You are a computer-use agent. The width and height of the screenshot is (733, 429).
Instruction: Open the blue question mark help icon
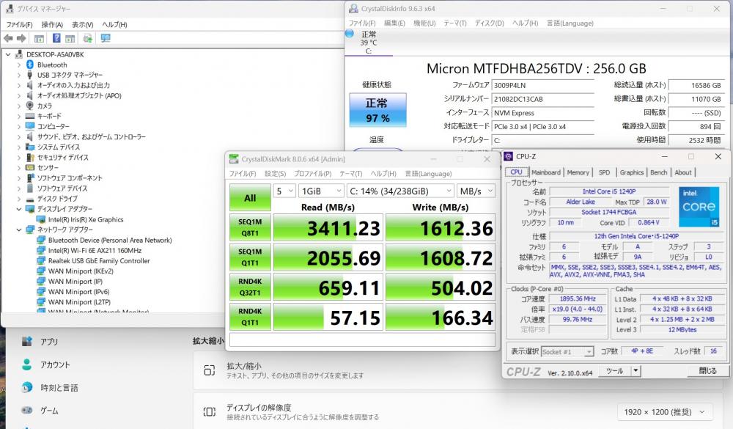click(x=56, y=38)
